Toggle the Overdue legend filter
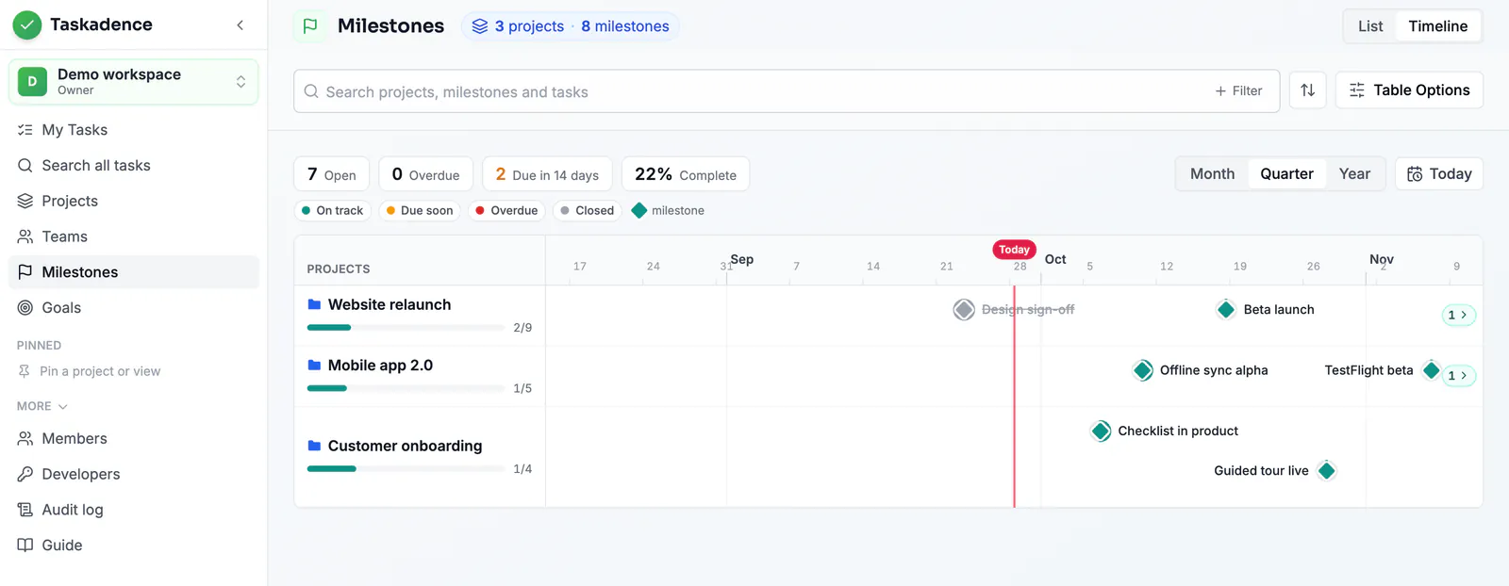This screenshot has width=1509, height=586. pyautogui.click(x=506, y=211)
